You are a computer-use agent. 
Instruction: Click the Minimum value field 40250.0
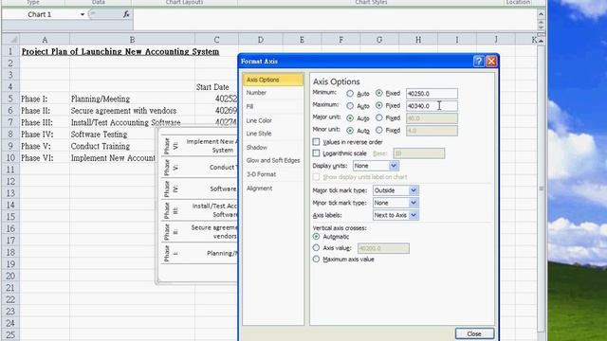click(432, 94)
